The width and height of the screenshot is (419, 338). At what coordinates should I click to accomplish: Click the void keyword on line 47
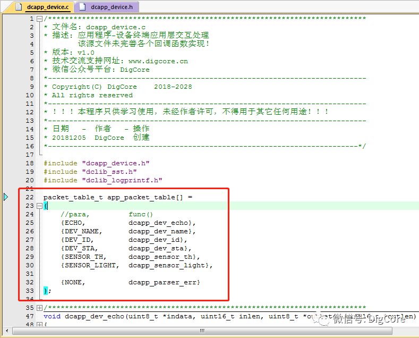pos(52,316)
